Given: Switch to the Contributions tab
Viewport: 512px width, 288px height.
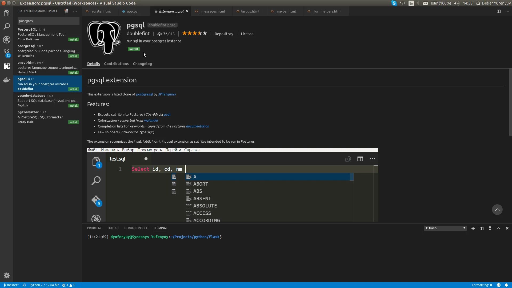Looking at the screenshot, I should tap(116, 64).
